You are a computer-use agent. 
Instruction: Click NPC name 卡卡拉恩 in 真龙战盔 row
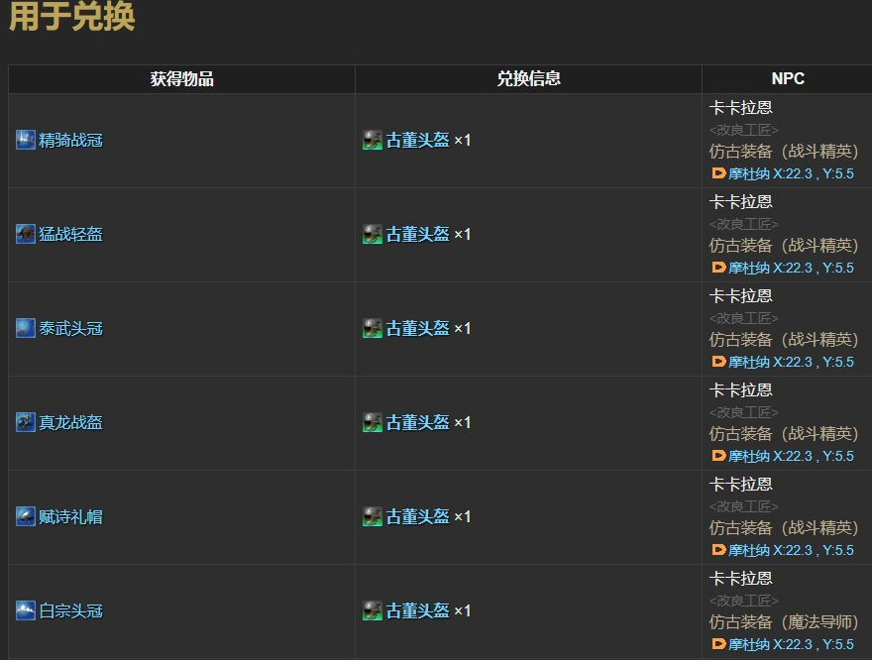[x=741, y=389]
